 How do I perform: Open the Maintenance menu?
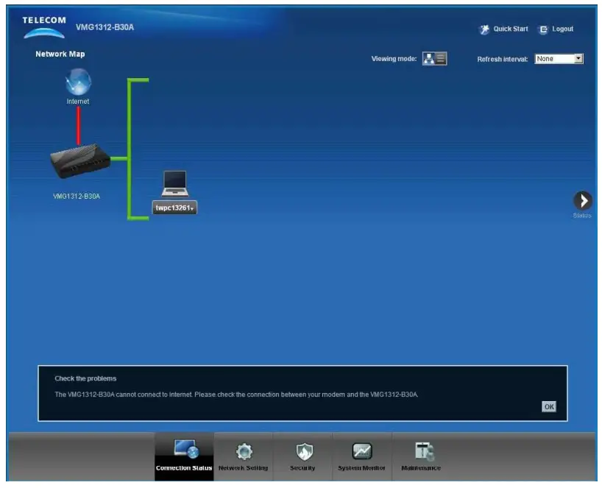(421, 456)
